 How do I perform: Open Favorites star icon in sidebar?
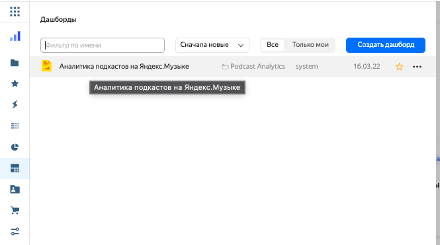[x=15, y=83]
